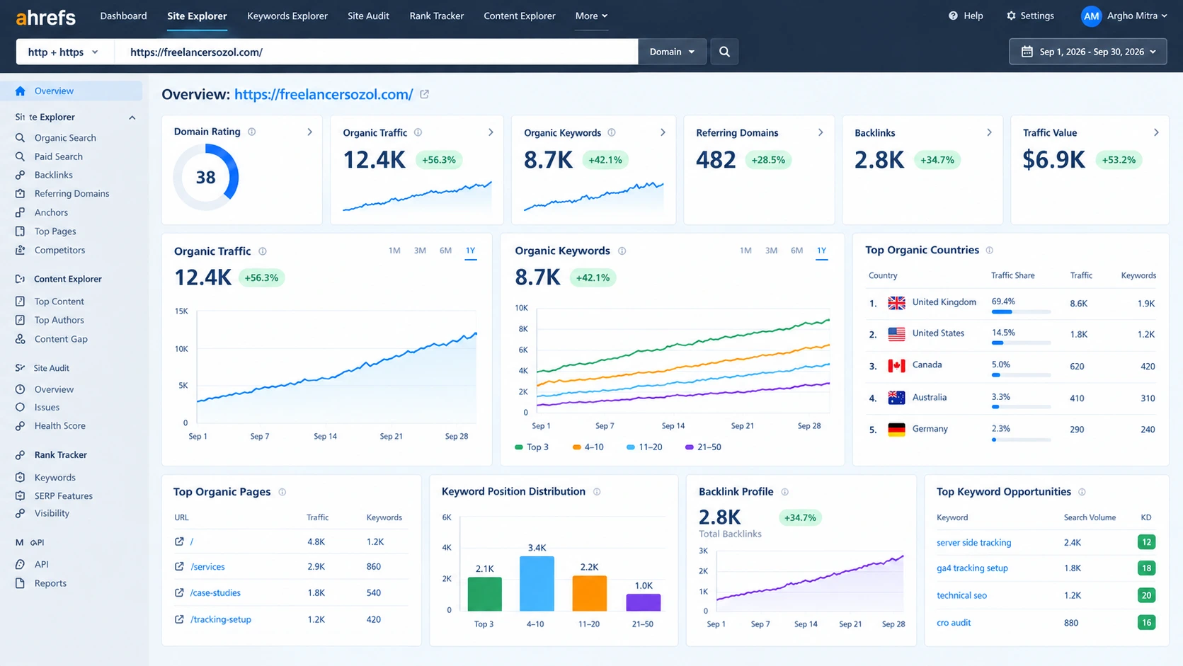Open the /case-studies page link
1183x666 pixels.
tap(215, 592)
